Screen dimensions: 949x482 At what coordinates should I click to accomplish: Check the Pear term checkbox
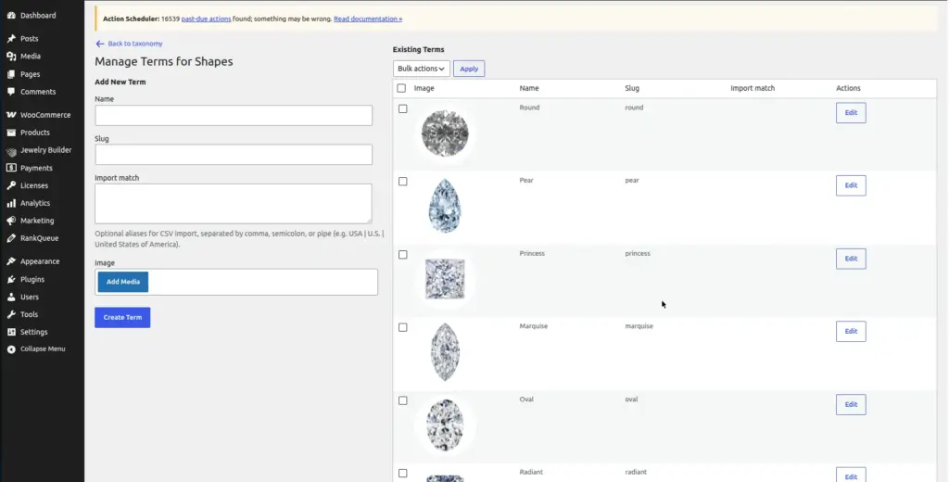[403, 182]
